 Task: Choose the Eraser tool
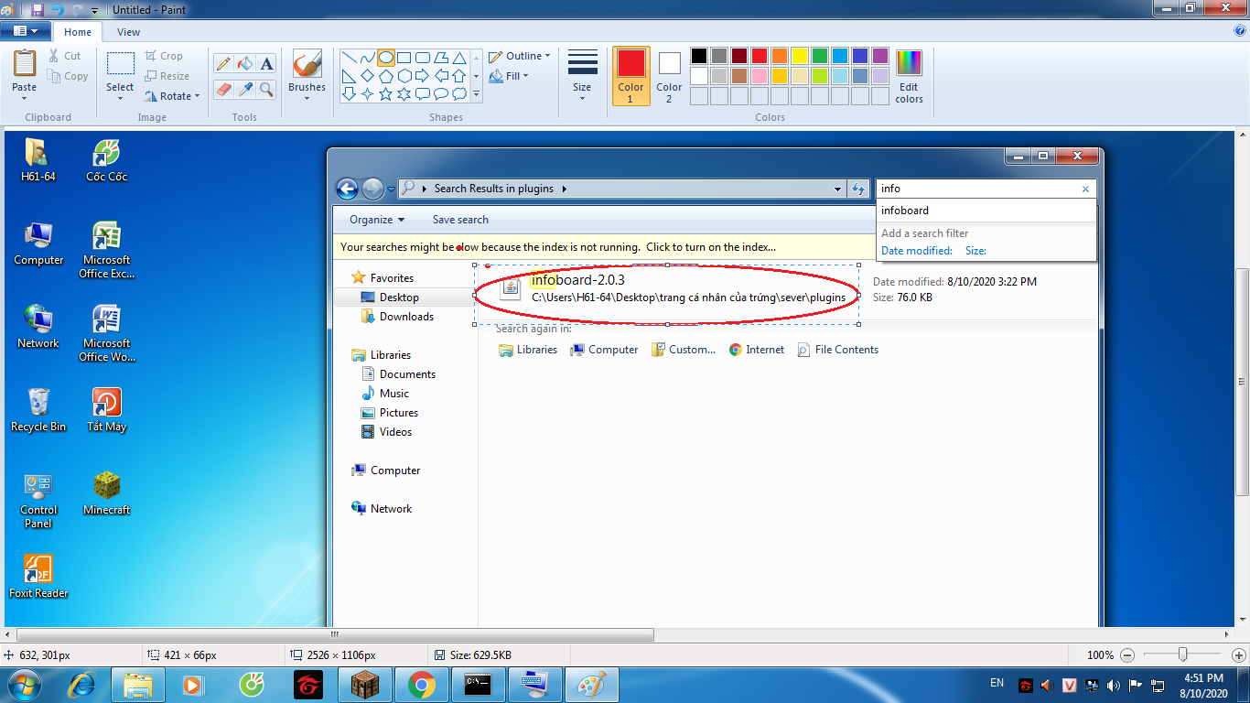coord(222,89)
